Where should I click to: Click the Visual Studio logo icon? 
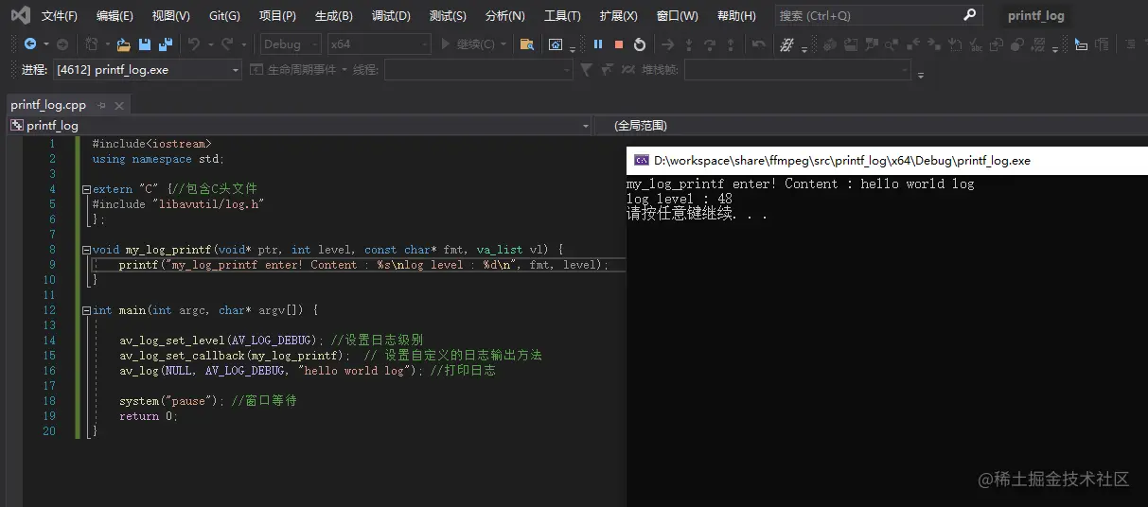20,15
